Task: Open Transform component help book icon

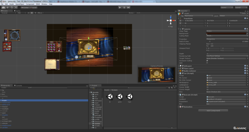Action: coord(245,18)
